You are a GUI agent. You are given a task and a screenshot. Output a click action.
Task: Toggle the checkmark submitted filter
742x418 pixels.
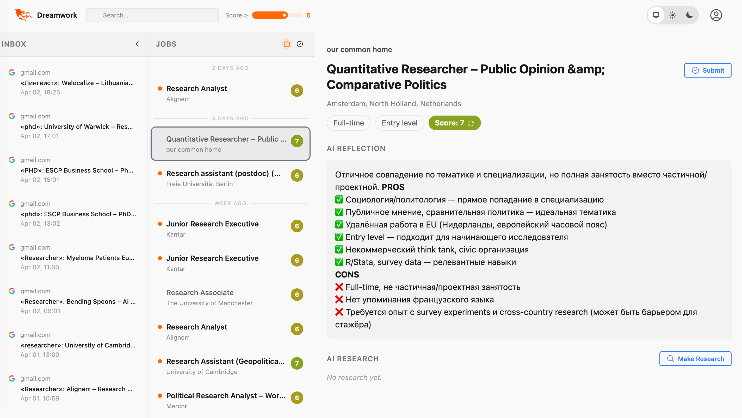[300, 44]
